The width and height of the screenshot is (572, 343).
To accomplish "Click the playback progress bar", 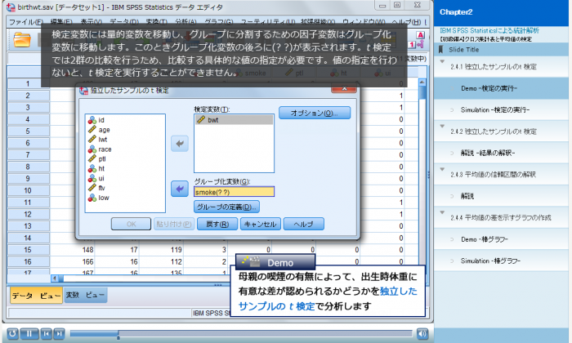I will pos(241,333).
